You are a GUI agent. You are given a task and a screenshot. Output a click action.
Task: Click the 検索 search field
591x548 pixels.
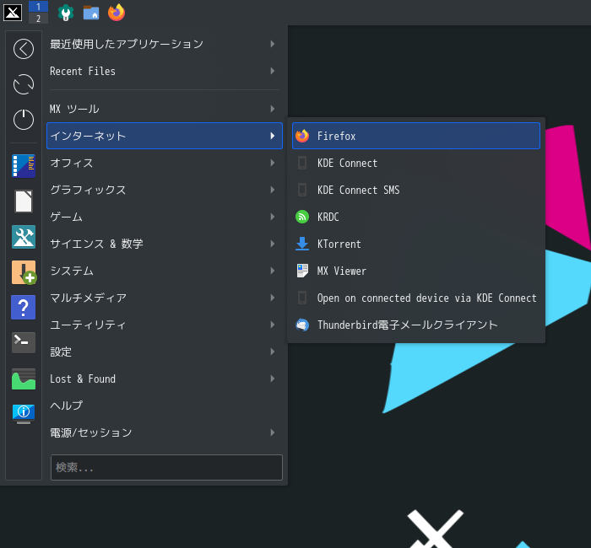pos(166,467)
